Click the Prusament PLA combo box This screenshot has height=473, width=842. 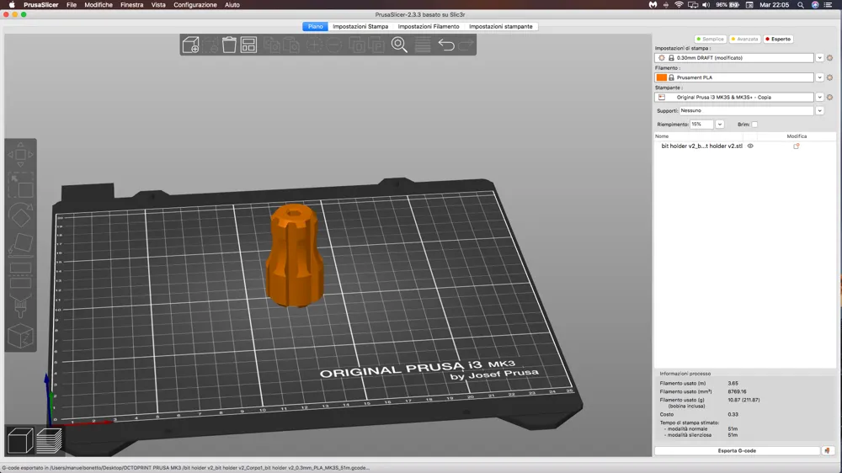(734, 77)
